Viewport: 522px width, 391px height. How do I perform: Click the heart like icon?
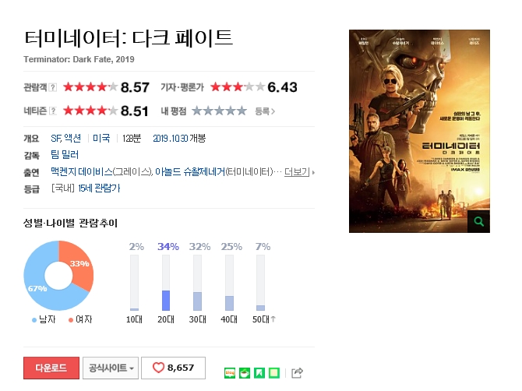[158, 368]
